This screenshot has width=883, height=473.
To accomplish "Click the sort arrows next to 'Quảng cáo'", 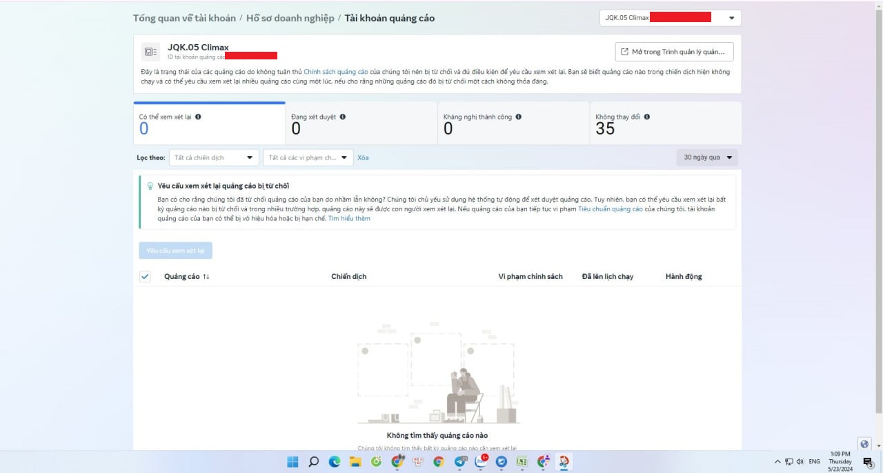I will coord(206,277).
